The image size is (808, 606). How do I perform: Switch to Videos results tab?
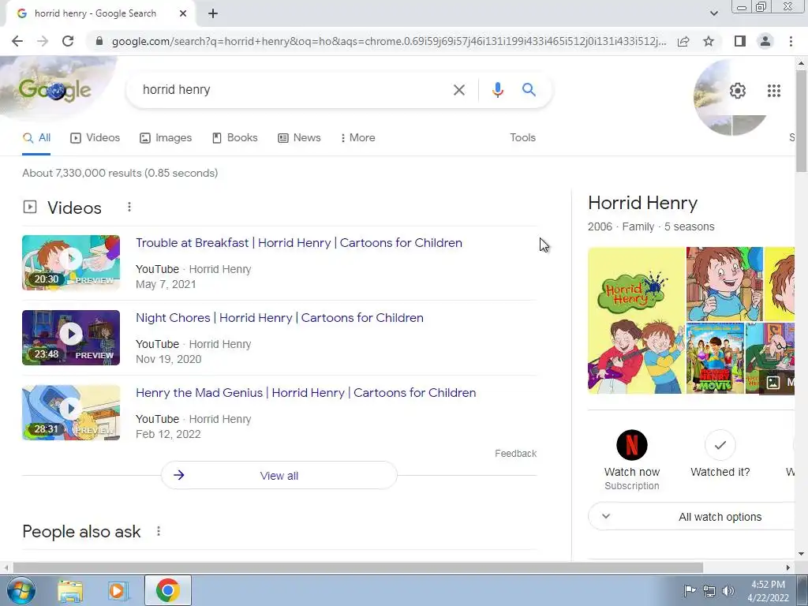tap(95, 137)
